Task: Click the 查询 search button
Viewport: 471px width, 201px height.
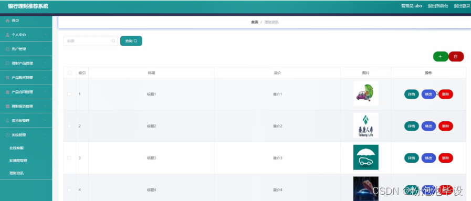Action: click(131, 41)
